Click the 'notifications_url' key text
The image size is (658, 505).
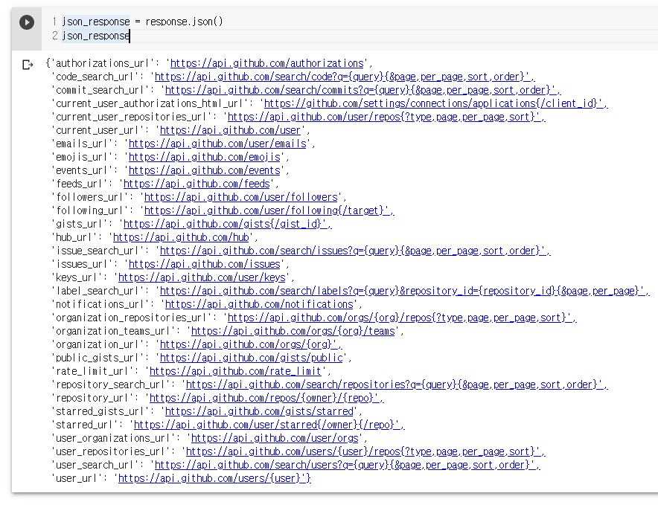tap(100, 304)
